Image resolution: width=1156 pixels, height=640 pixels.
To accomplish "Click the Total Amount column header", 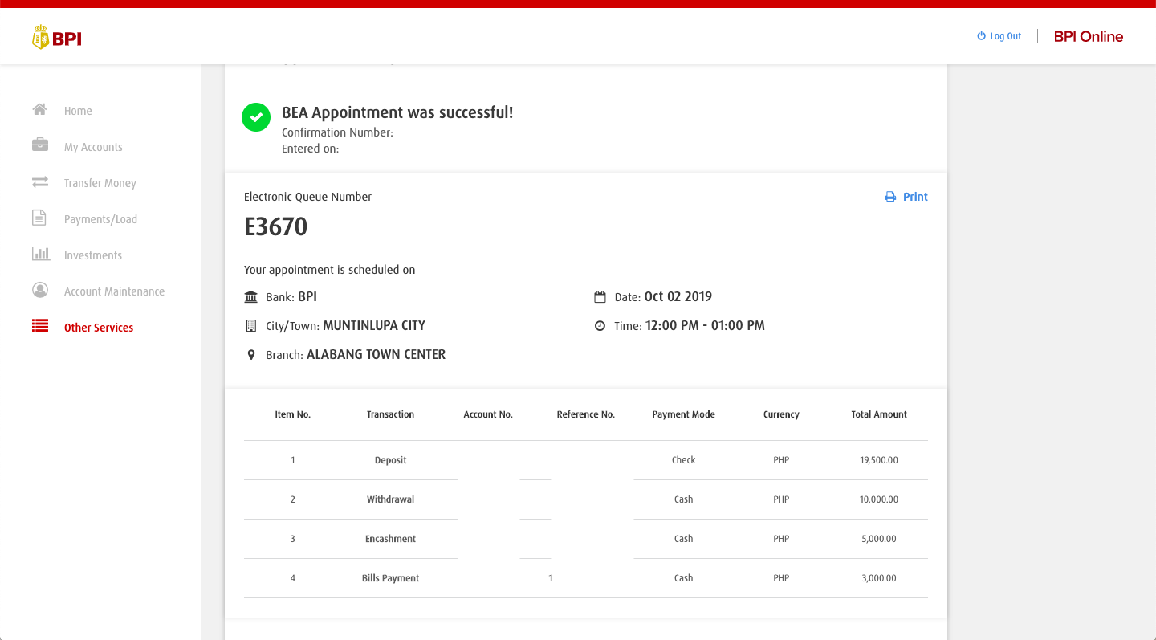I will tap(879, 414).
